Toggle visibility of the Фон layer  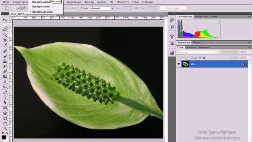179,64
